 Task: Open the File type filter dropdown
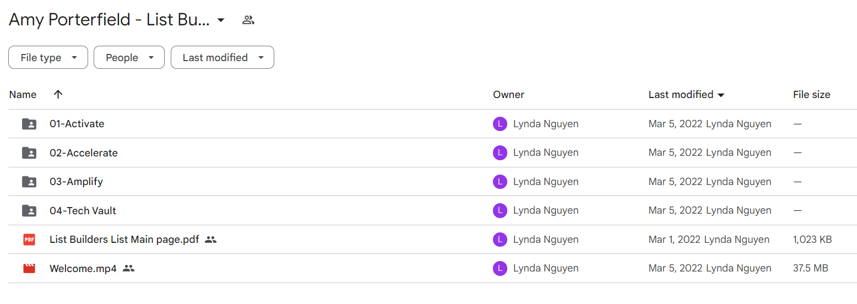(x=48, y=57)
